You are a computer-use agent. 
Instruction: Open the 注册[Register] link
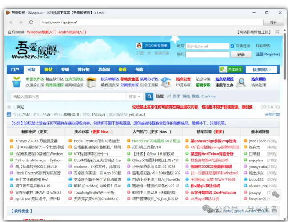click(x=268, y=54)
